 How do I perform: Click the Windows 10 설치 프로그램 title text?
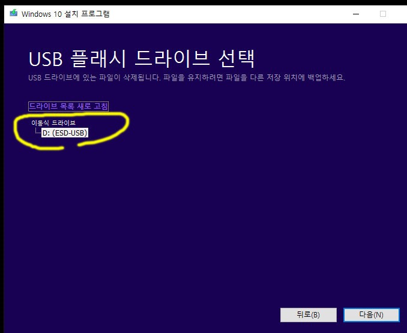(x=65, y=14)
